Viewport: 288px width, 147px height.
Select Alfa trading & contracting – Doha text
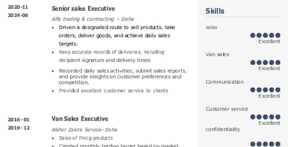pos(93,19)
